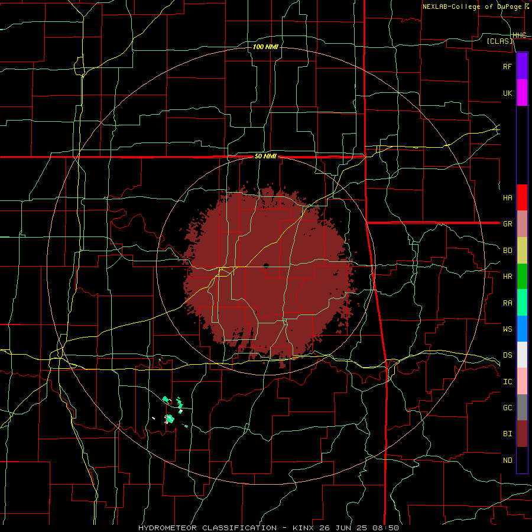Click the RF purple legend swatch
The image size is (532, 532).
click(x=522, y=66)
